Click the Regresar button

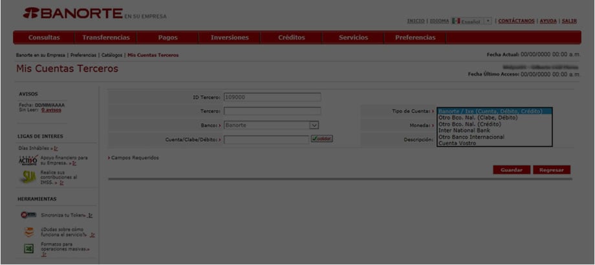click(552, 170)
